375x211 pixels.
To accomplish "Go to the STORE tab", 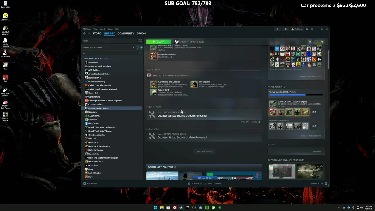I will click(x=96, y=33).
